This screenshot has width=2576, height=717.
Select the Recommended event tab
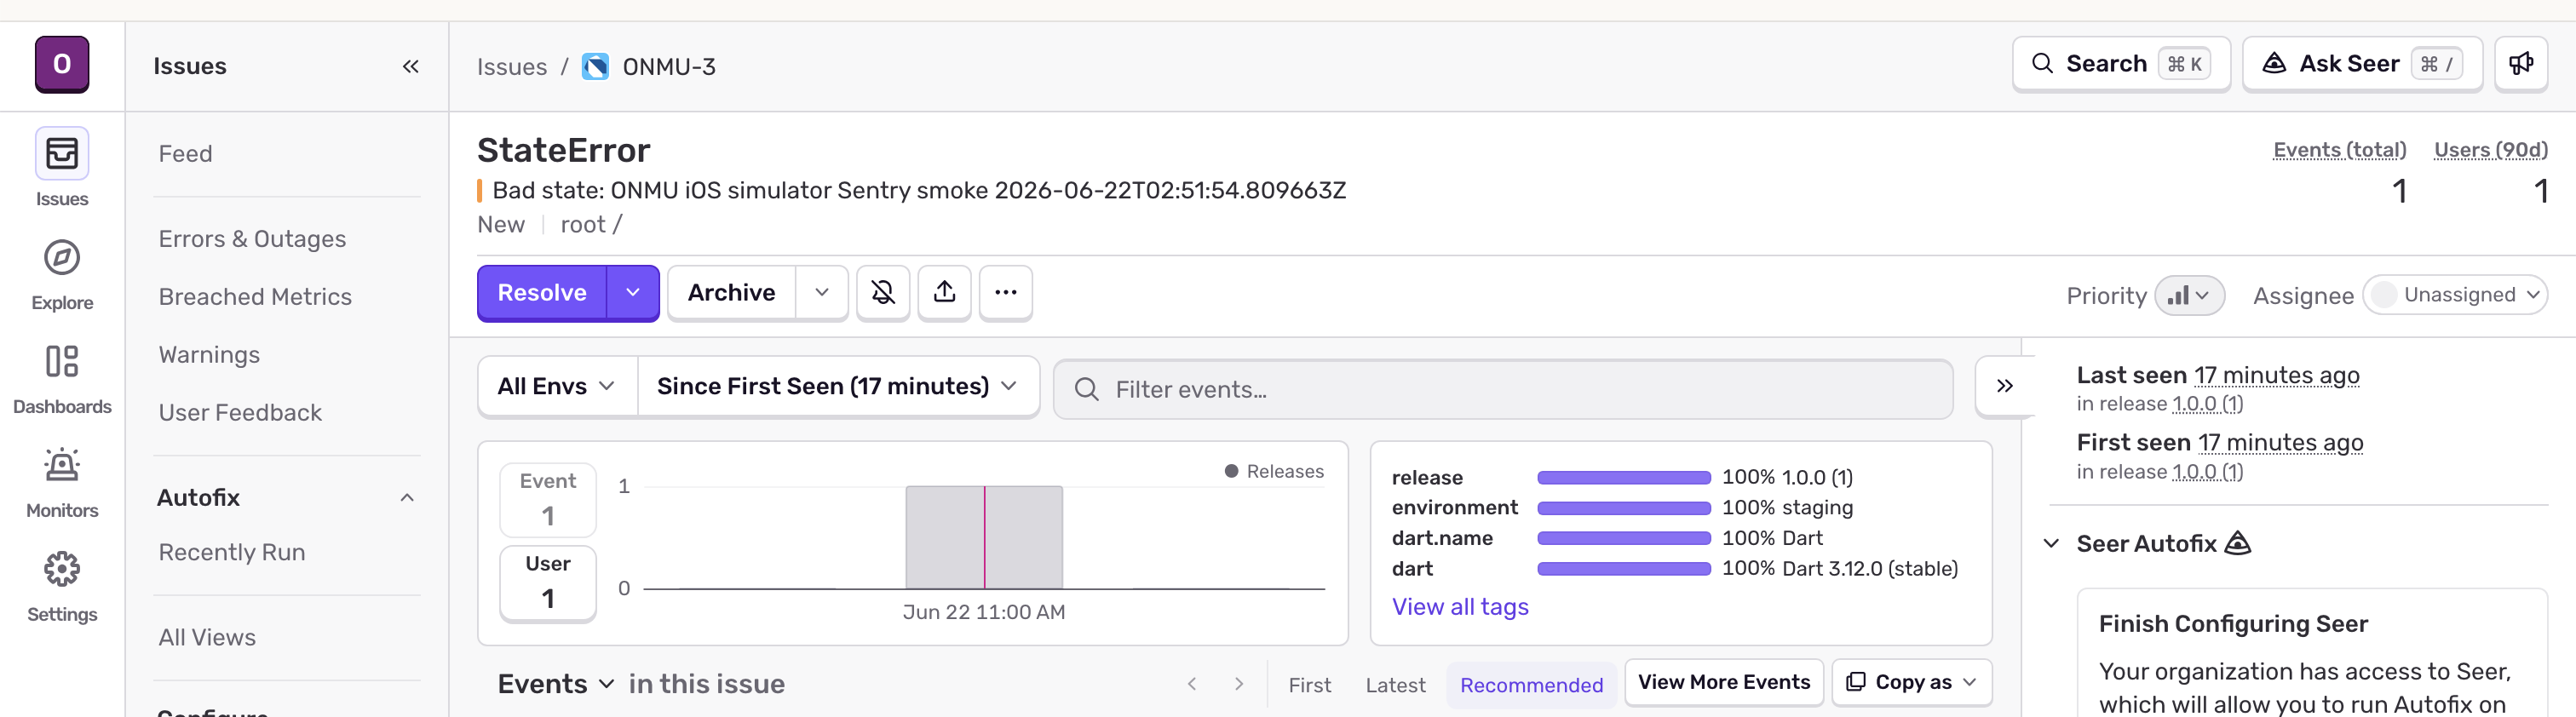pyautogui.click(x=1531, y=685)
